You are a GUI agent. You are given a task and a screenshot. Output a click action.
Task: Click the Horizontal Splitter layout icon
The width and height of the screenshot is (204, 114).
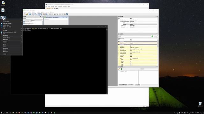(55, 14)
